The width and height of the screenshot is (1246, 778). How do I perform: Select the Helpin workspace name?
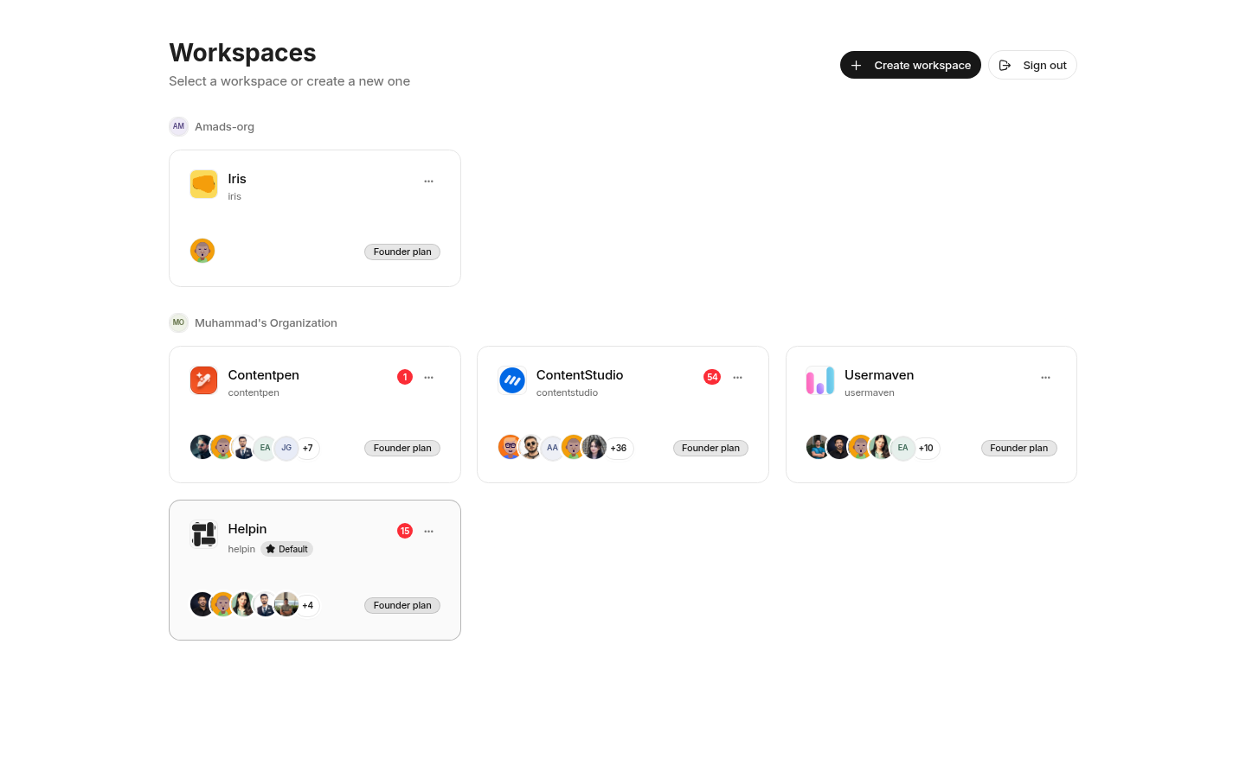click(247, 529)
